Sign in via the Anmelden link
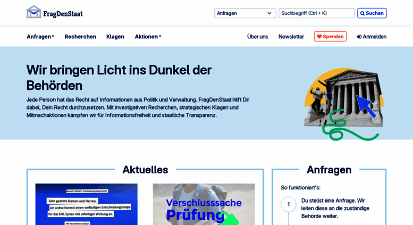This screenshot has height=225, width=413. click(x=372, y=37)
